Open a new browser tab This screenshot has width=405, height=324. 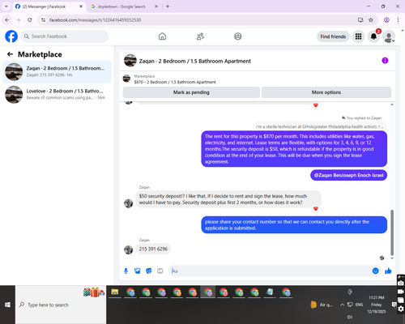(x=168, y=6)
